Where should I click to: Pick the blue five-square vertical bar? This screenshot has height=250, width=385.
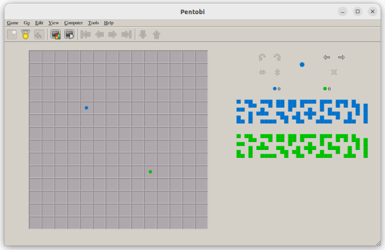click(x=366, y=114)
